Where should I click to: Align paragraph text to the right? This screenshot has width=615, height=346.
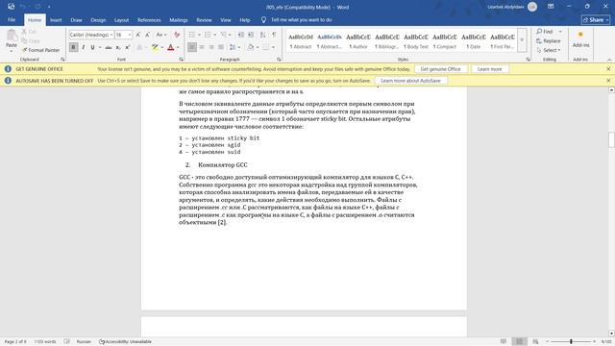pyautogui.click(x=211, y=47)
